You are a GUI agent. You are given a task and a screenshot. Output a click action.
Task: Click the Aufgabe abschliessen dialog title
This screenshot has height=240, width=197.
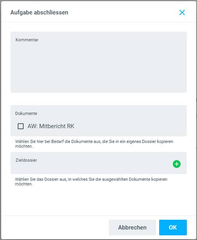tap(39, 12)
